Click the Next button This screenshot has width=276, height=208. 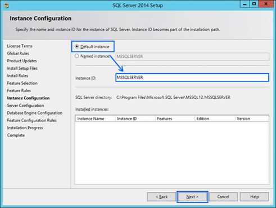click(x=192, y=197)
